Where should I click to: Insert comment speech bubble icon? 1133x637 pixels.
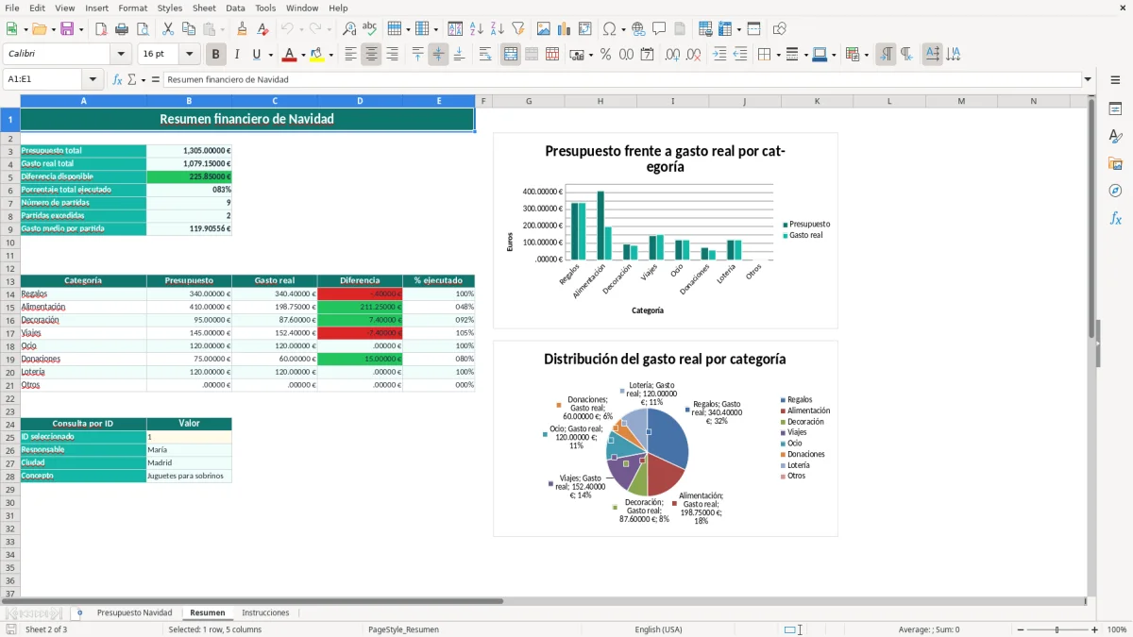[x=659, y=29]
